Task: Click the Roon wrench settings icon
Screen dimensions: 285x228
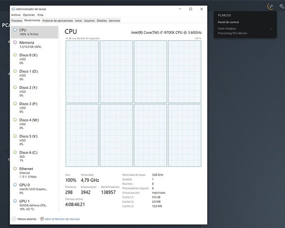Action: 282,6
